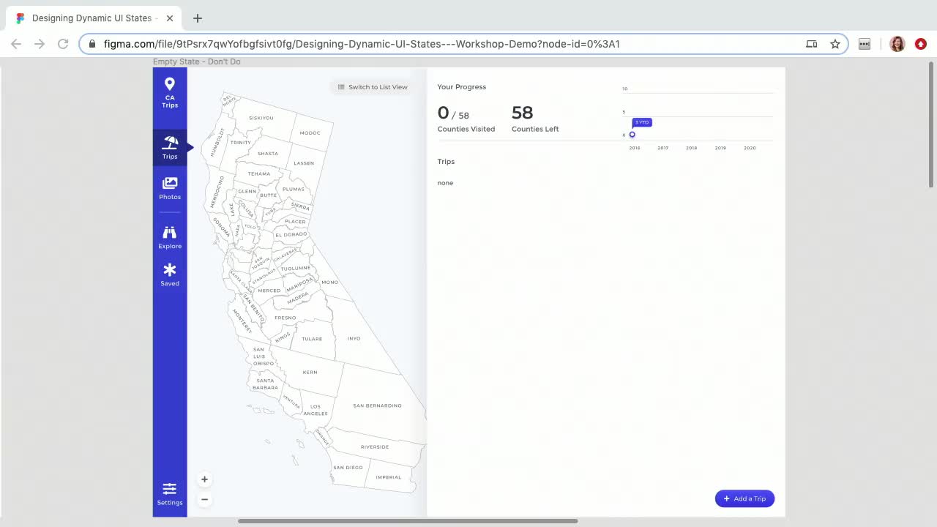
Task: Select the Explore binoculars icon
Action: click(x=170, y=233)
